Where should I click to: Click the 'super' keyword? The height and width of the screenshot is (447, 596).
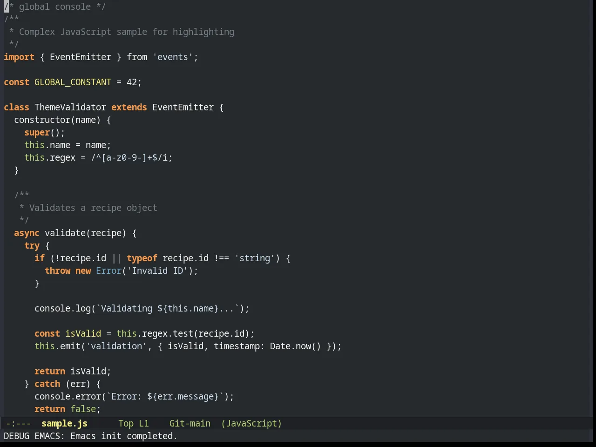(x=37, y=132)
